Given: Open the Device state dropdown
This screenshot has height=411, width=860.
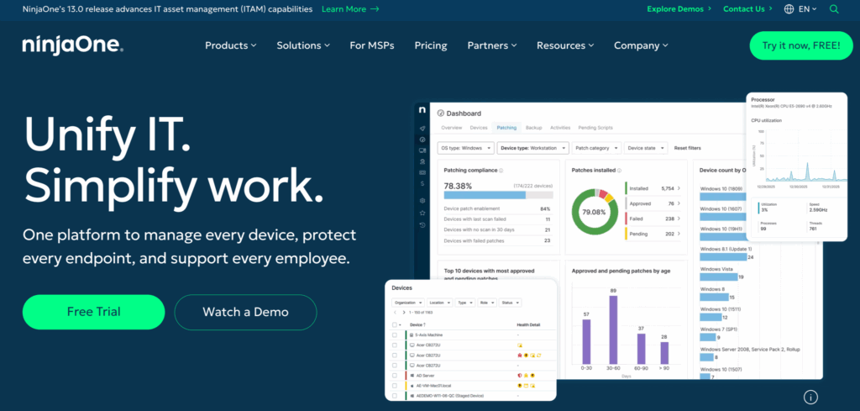Looking at the screenshot, I should [646, 148].
